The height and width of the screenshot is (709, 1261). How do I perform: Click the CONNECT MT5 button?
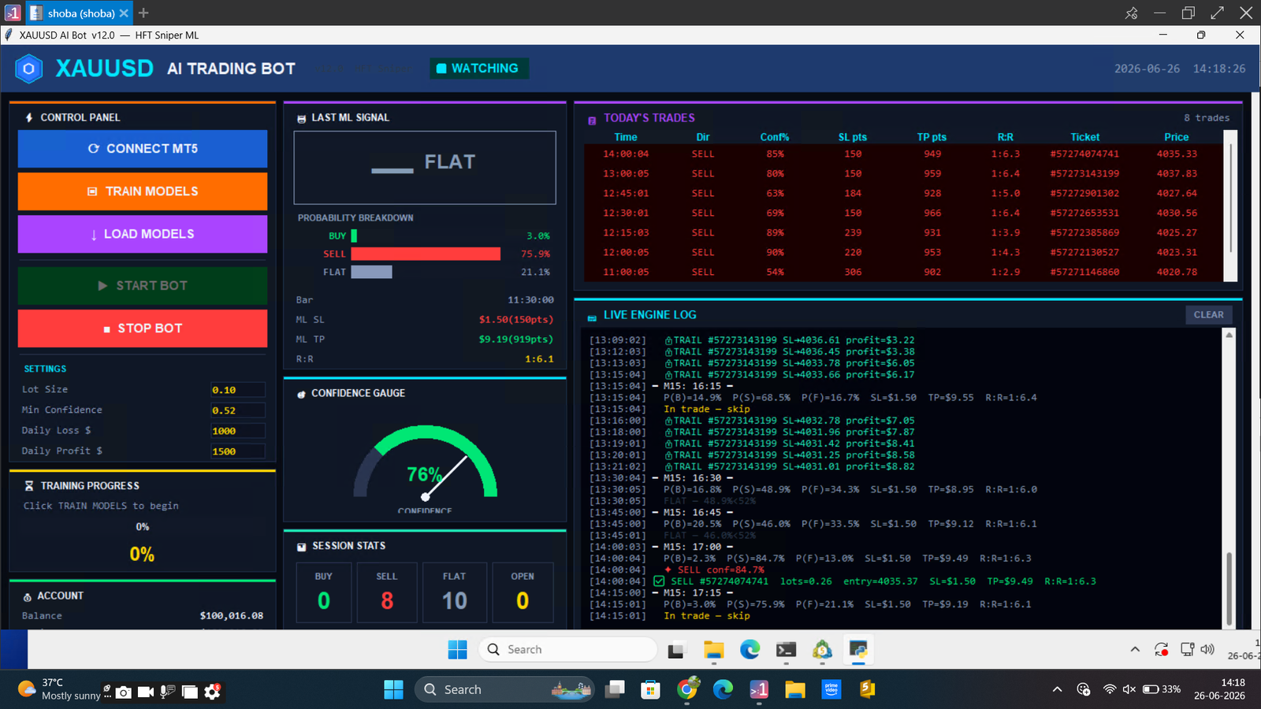pos(143,148)
